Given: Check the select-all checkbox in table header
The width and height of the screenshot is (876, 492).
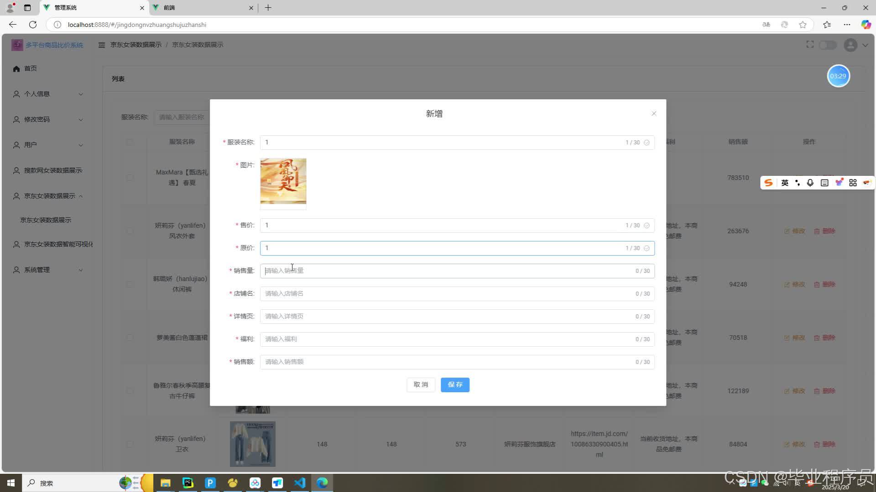Looking at the screenshot, I should point(130,142).
